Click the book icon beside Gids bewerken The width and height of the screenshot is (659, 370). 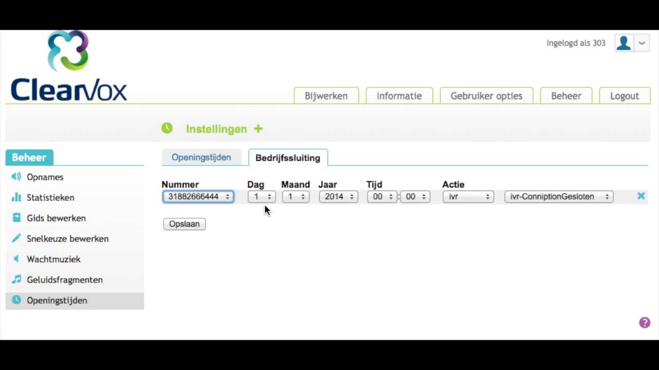16,218
